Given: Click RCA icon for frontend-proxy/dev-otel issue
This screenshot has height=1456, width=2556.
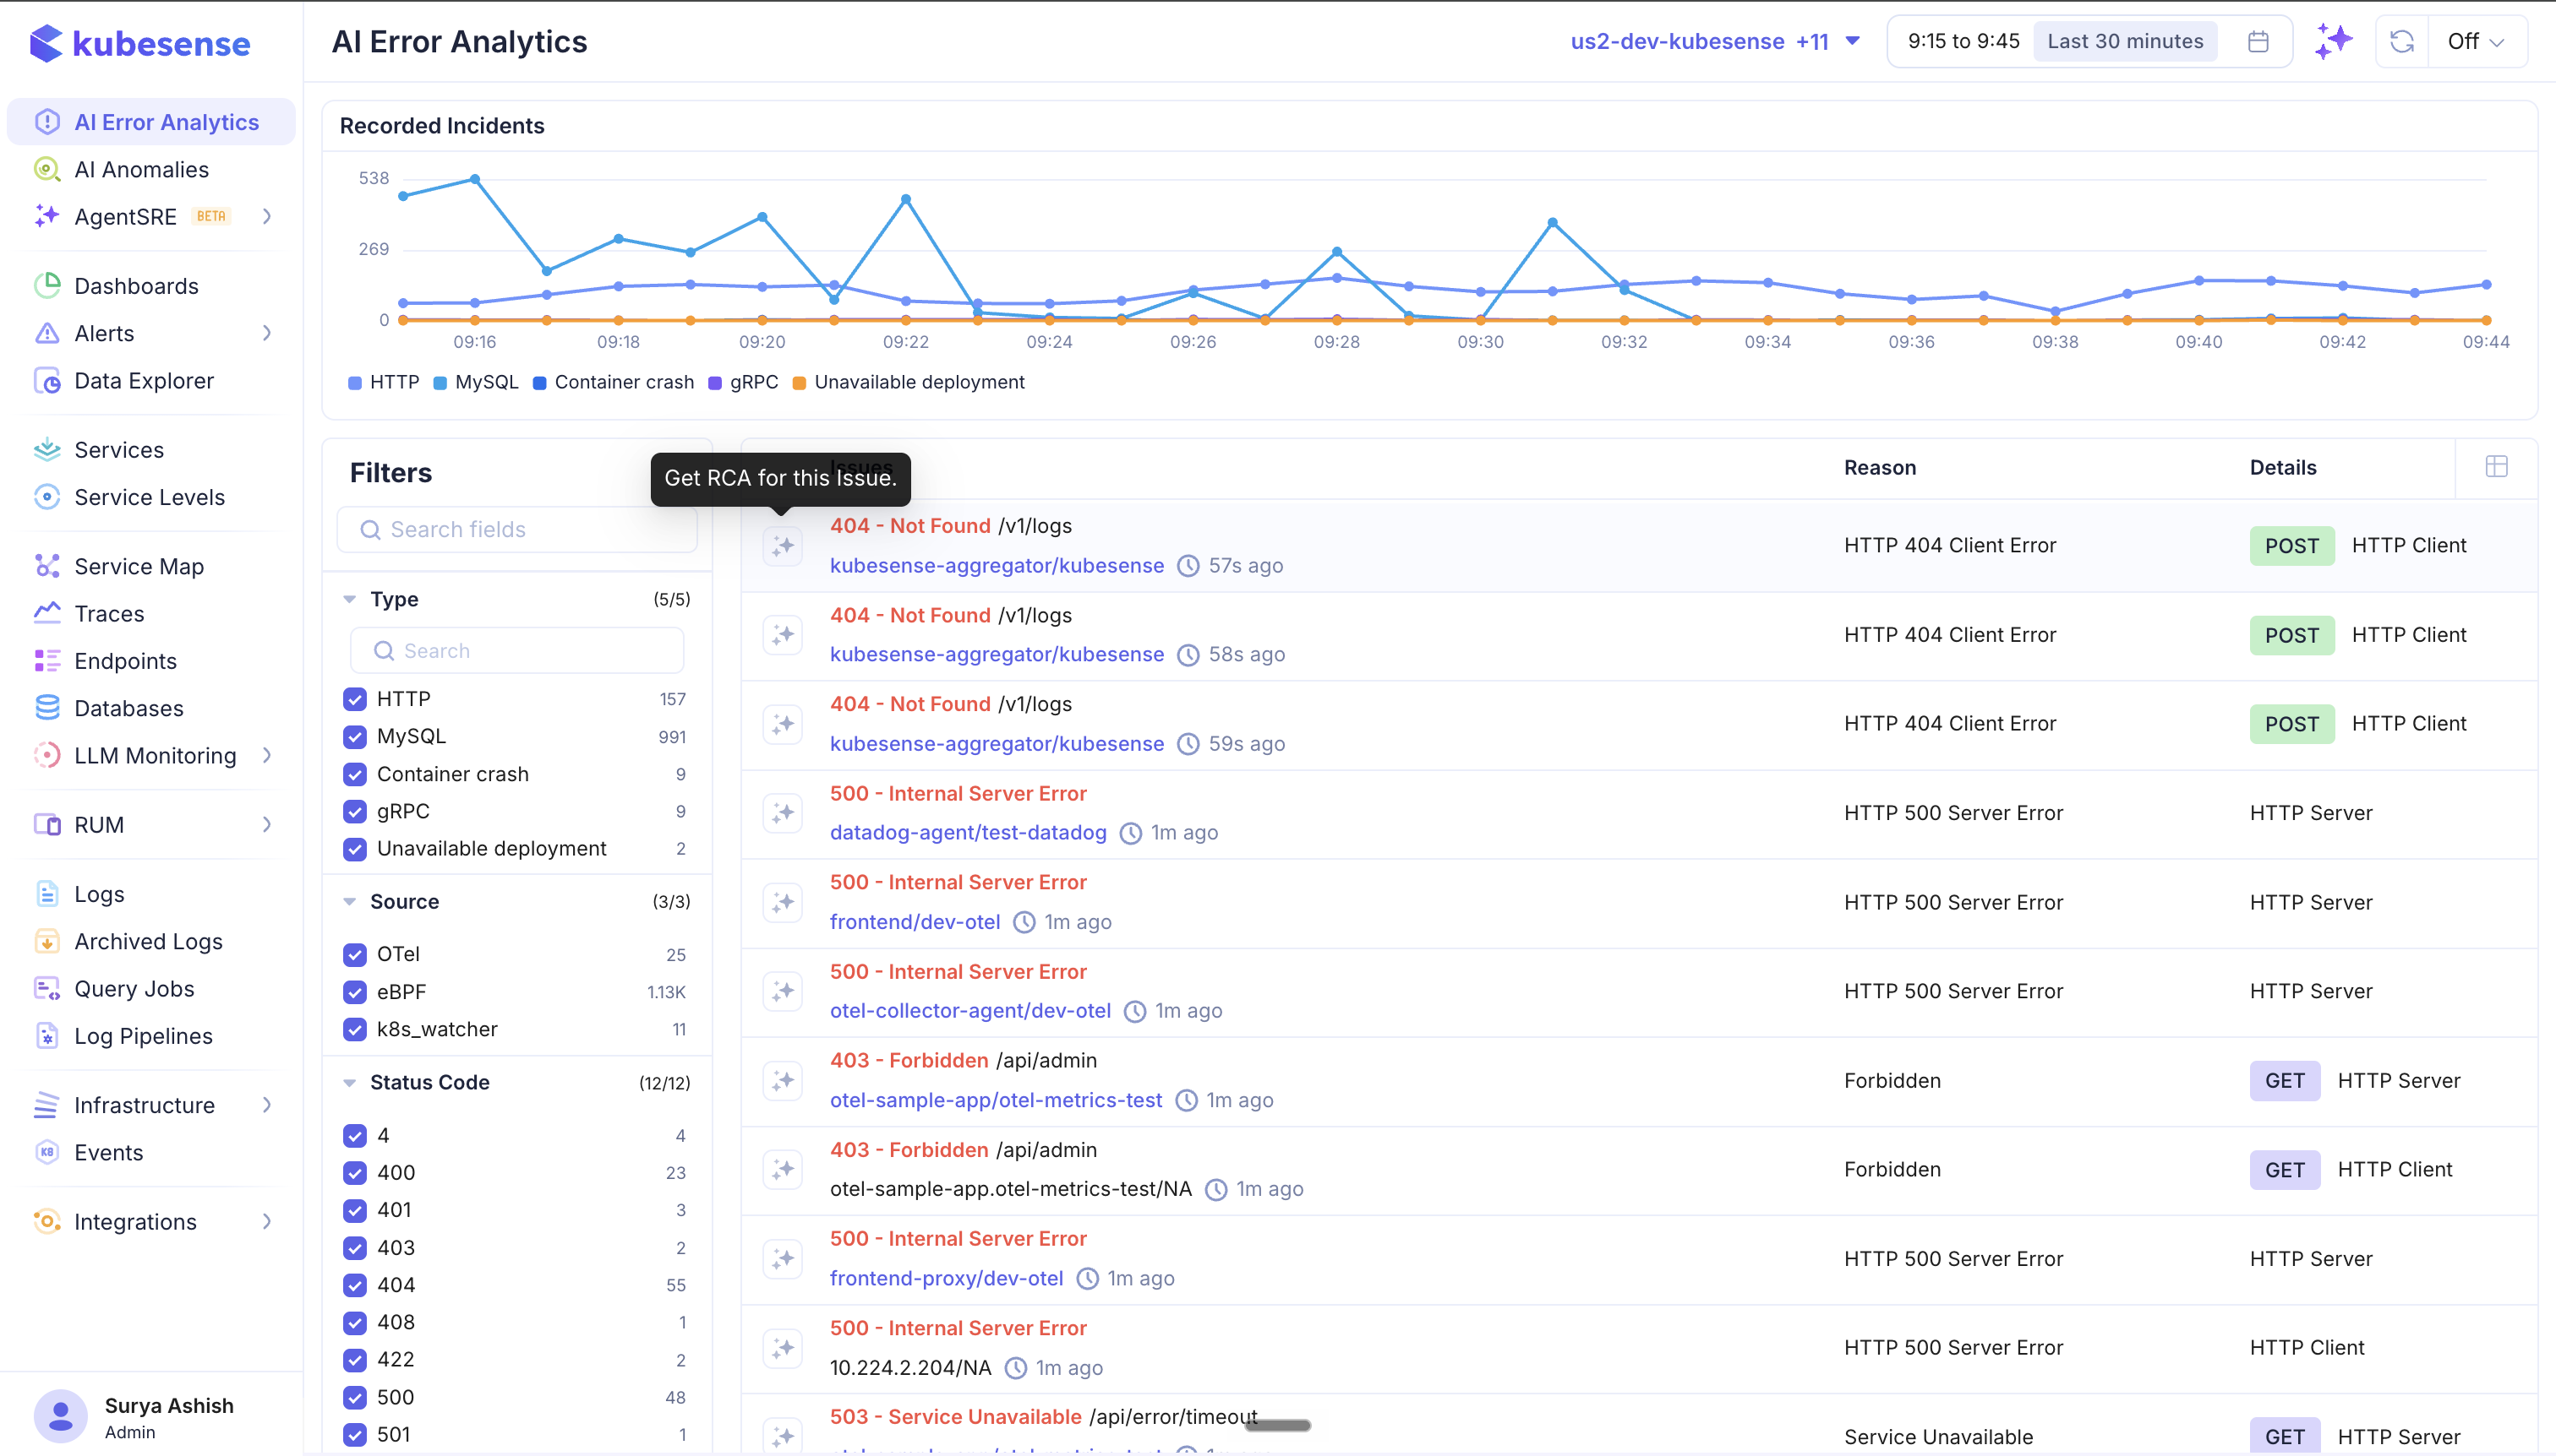Looking at the screenshot, I should click(x=783, y=1259).
